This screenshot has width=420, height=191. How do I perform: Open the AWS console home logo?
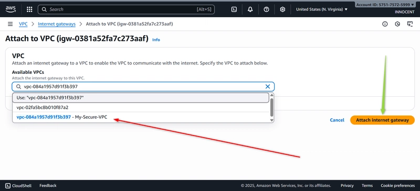pyautogui.click(x=10, y=9)
